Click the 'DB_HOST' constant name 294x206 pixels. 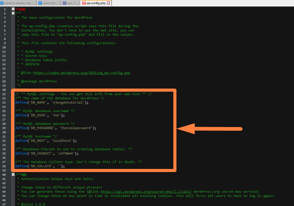38,141
